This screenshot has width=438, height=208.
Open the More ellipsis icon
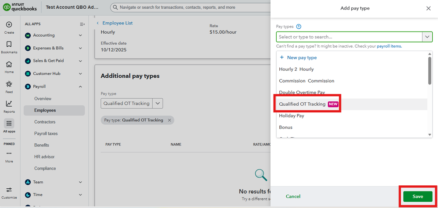9,153
